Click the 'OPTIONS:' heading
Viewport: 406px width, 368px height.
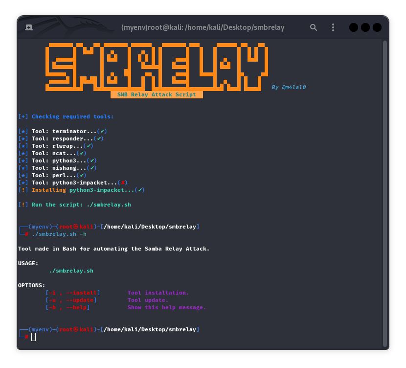coord(32,285)
